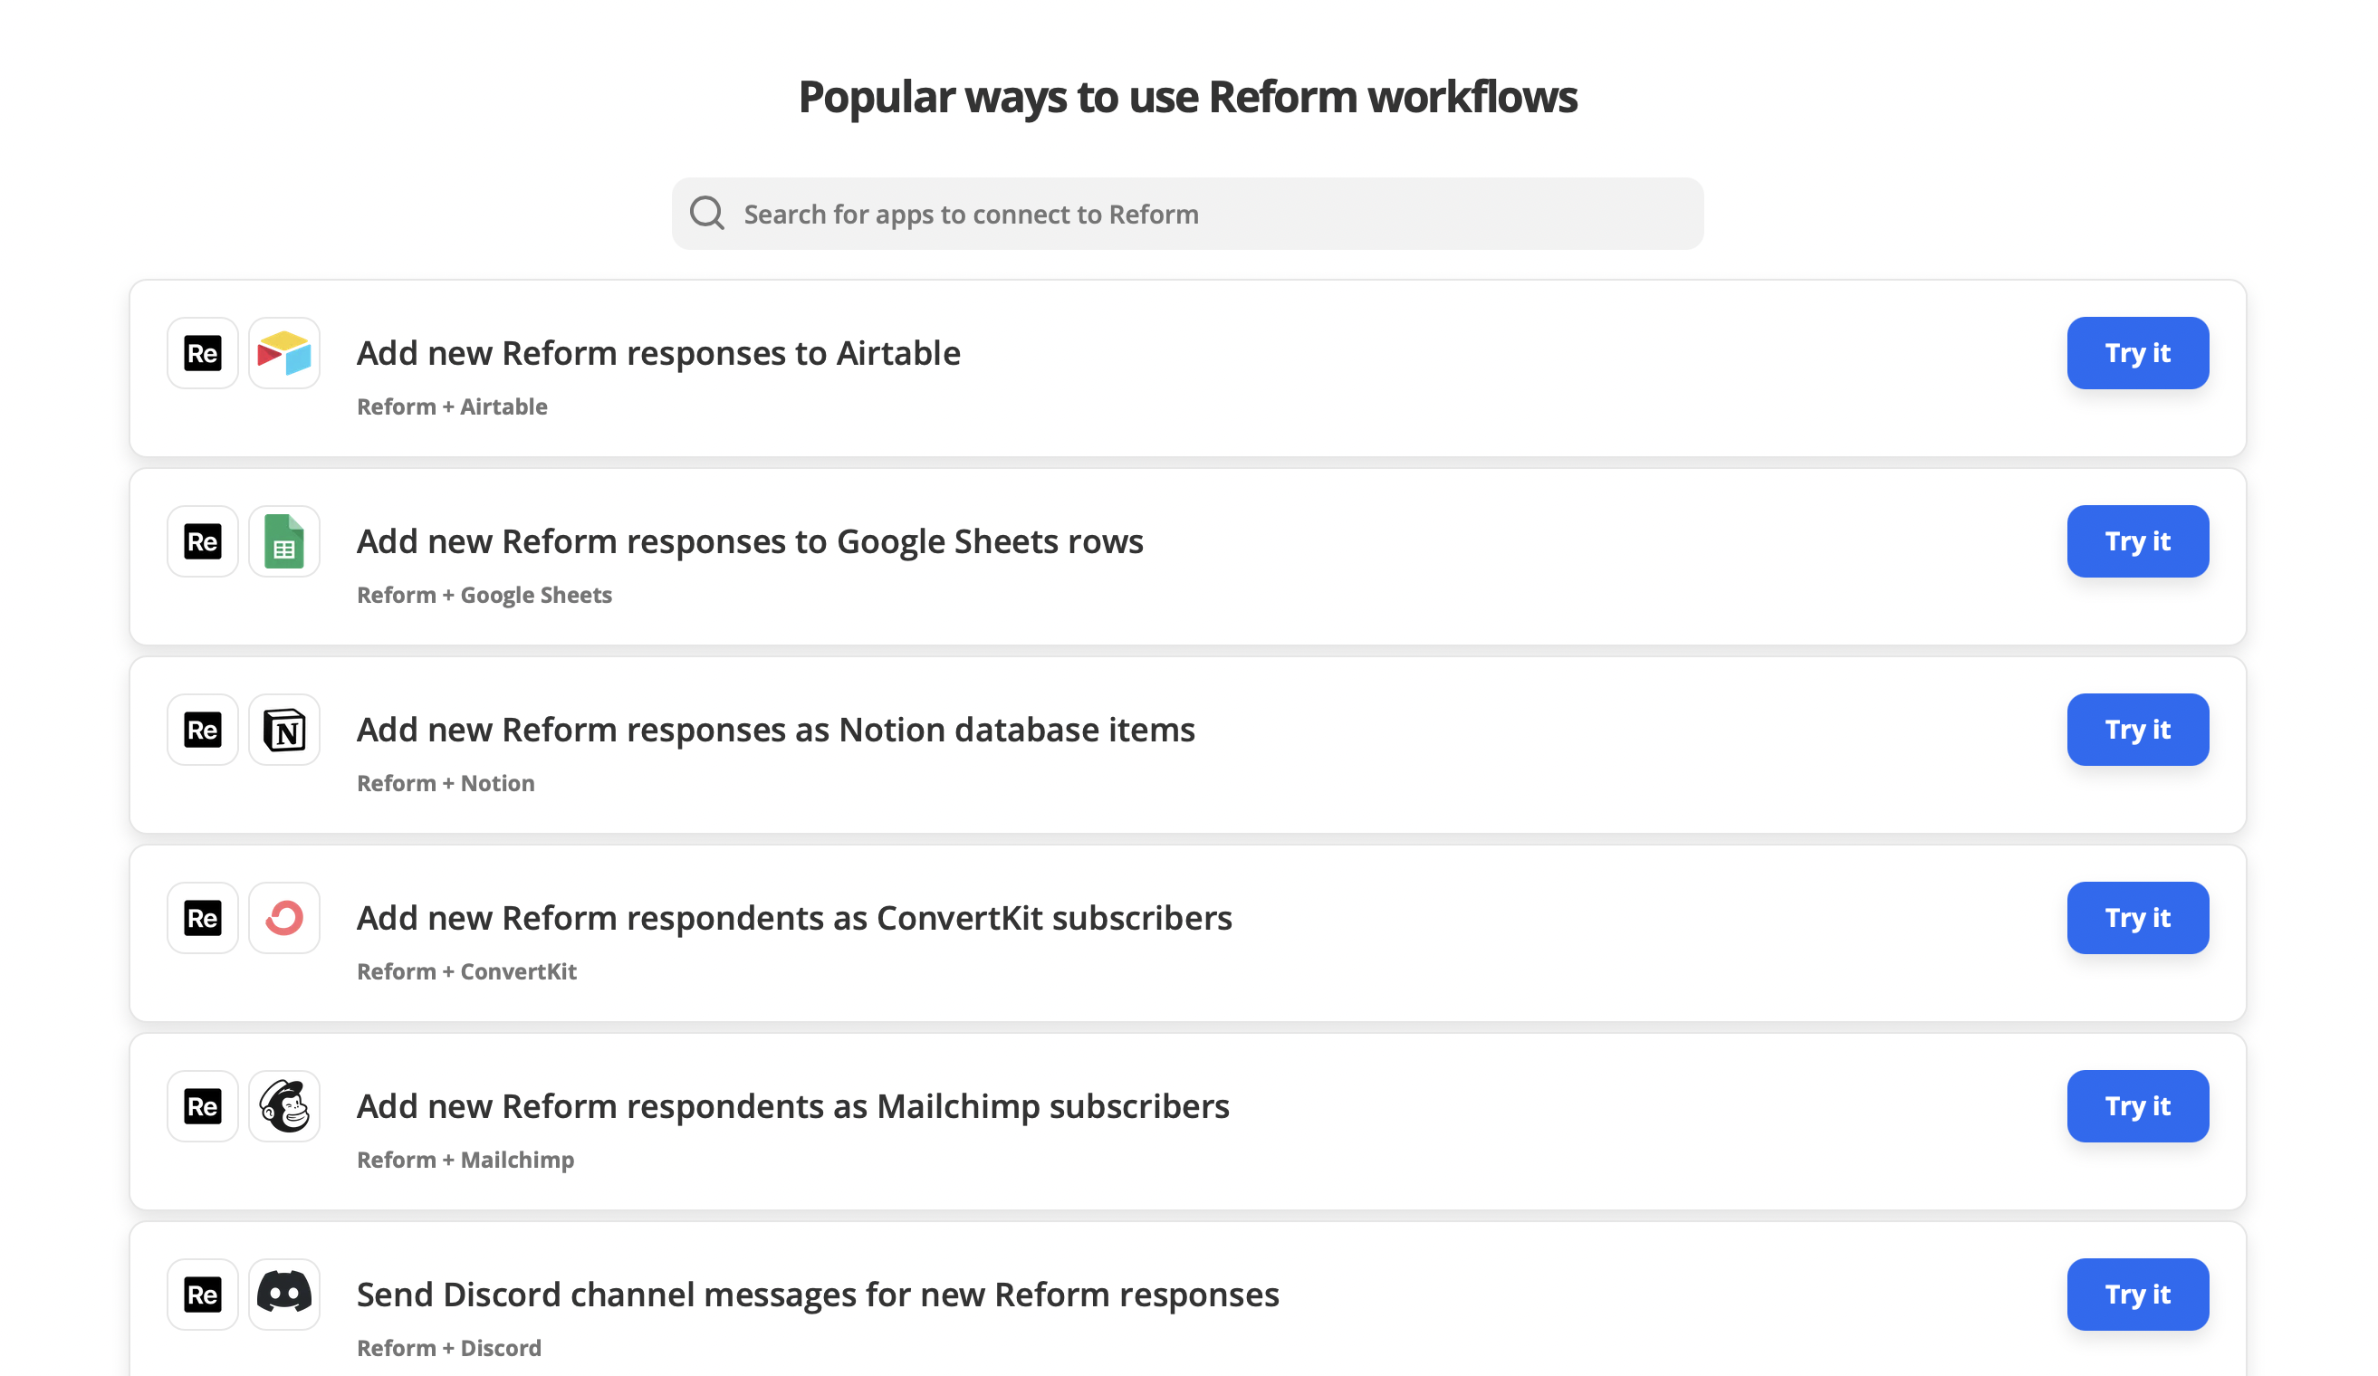Click the Airtable icon in first workflow
2378x1376 pixels.
(x=282, y=350)
